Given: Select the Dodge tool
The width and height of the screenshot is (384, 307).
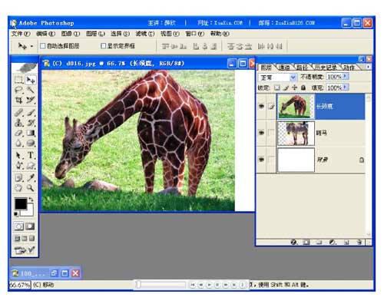Looking at the screenshot, I should pyautogui.click(x=31, y=143).
